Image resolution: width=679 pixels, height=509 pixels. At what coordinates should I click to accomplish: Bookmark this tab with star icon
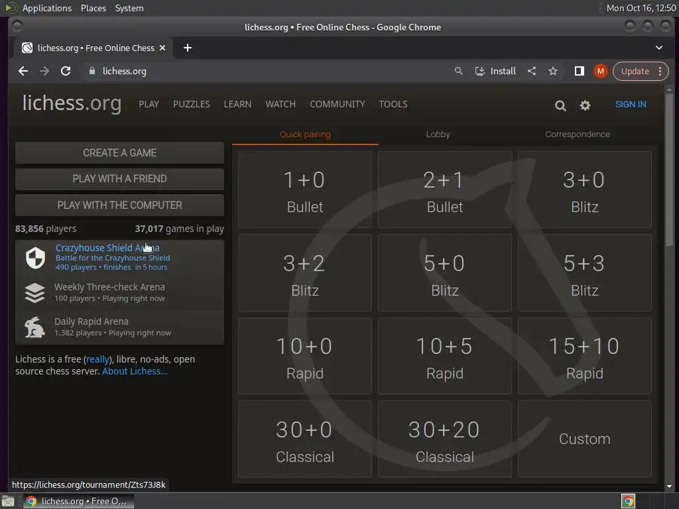click(553, 71)
